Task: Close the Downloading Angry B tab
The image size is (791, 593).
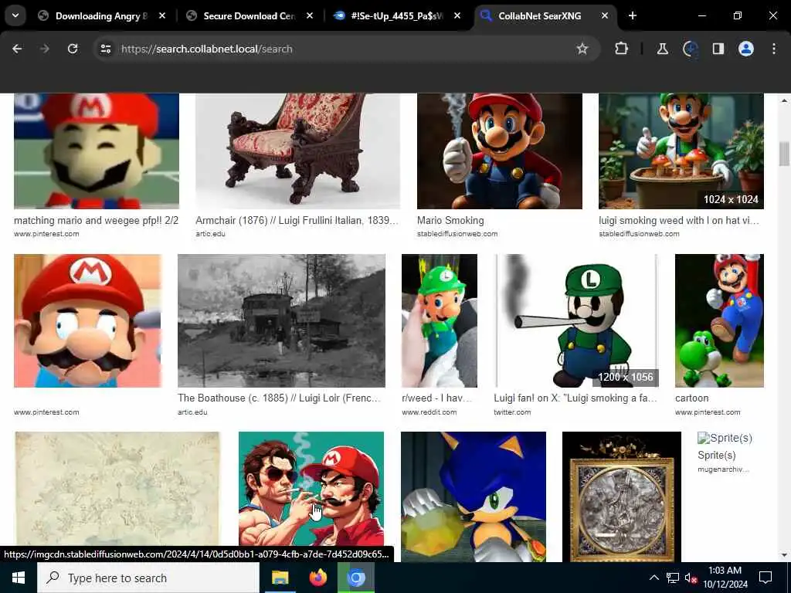Action: point(162,16)
